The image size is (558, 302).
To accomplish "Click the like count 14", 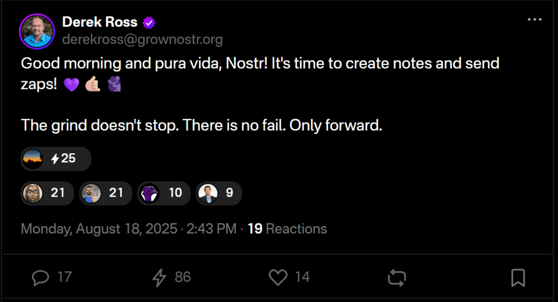I will point(302,277).
